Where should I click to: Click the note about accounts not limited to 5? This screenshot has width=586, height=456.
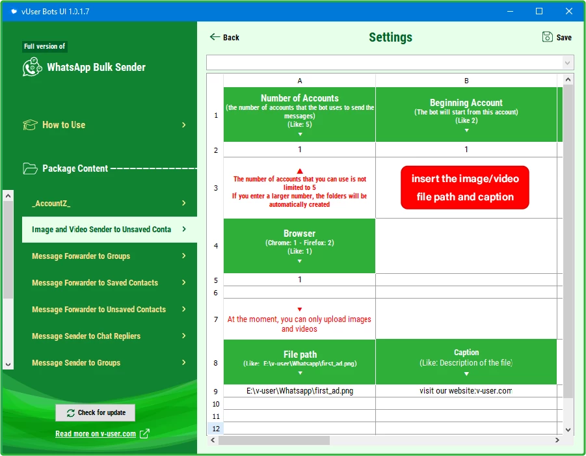tap(299, 188)
